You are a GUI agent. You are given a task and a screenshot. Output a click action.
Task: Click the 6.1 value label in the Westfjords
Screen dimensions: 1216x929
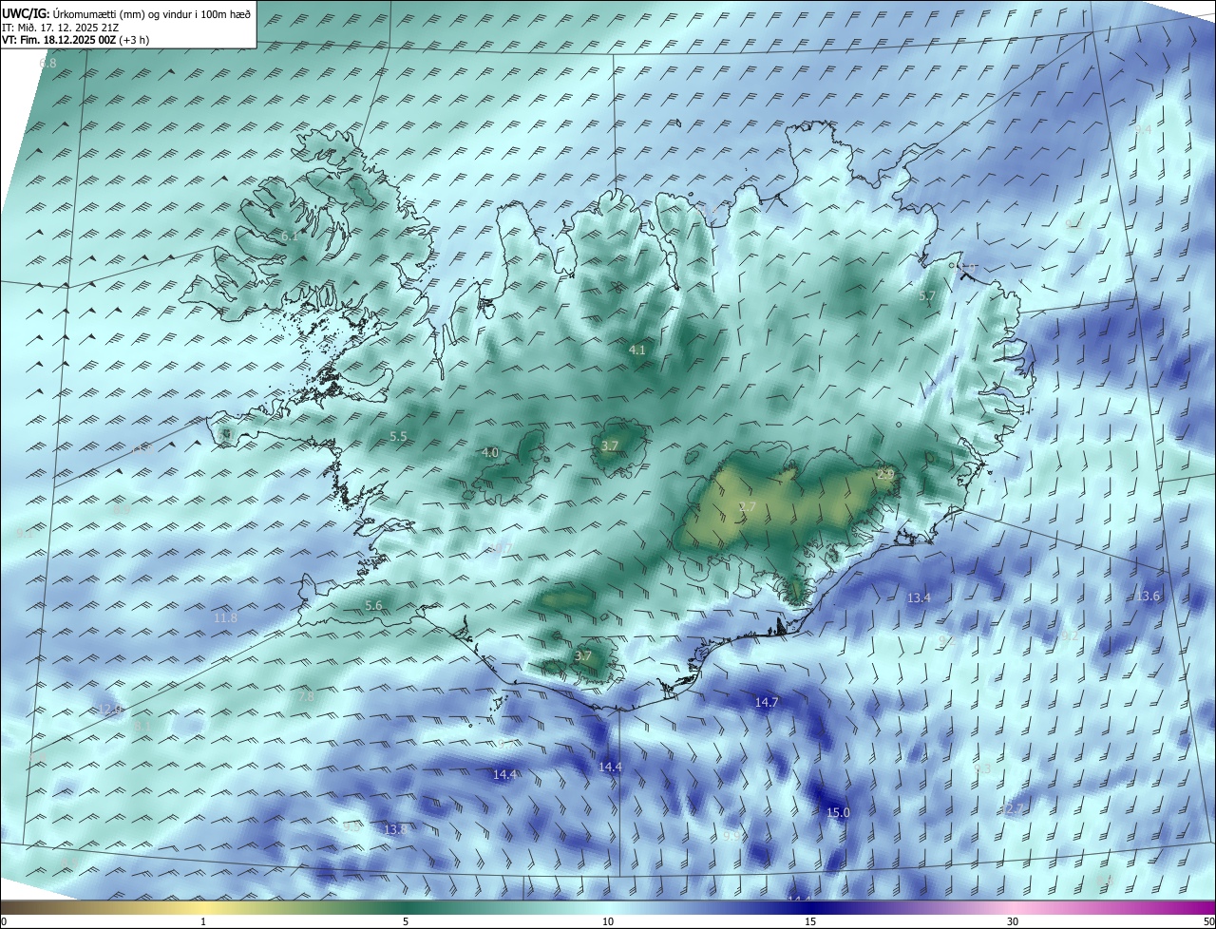tap(288, 236)
